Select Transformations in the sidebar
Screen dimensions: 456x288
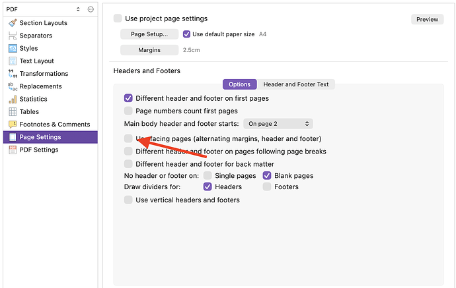point(50,74)
